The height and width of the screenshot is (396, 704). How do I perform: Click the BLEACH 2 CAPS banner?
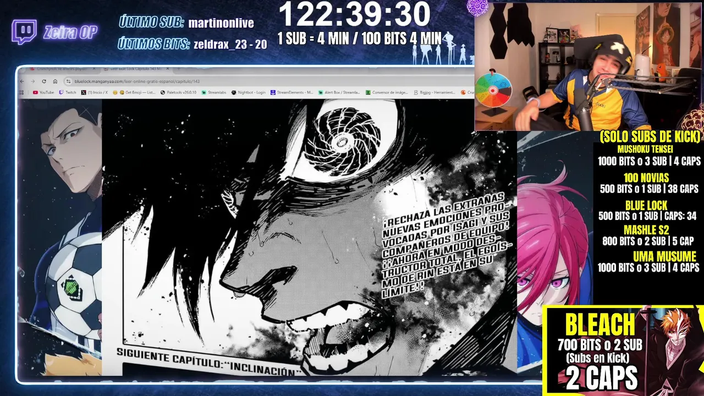[x=623, y=350]
